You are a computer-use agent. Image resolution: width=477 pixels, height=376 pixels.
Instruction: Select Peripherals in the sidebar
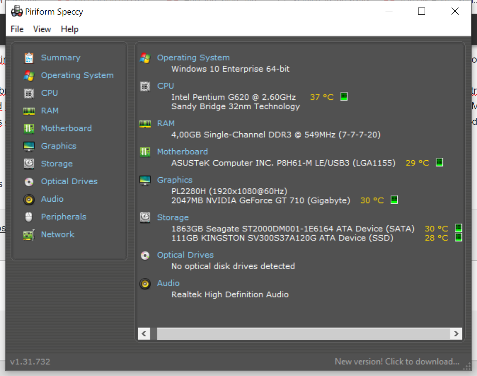[64, 217]
